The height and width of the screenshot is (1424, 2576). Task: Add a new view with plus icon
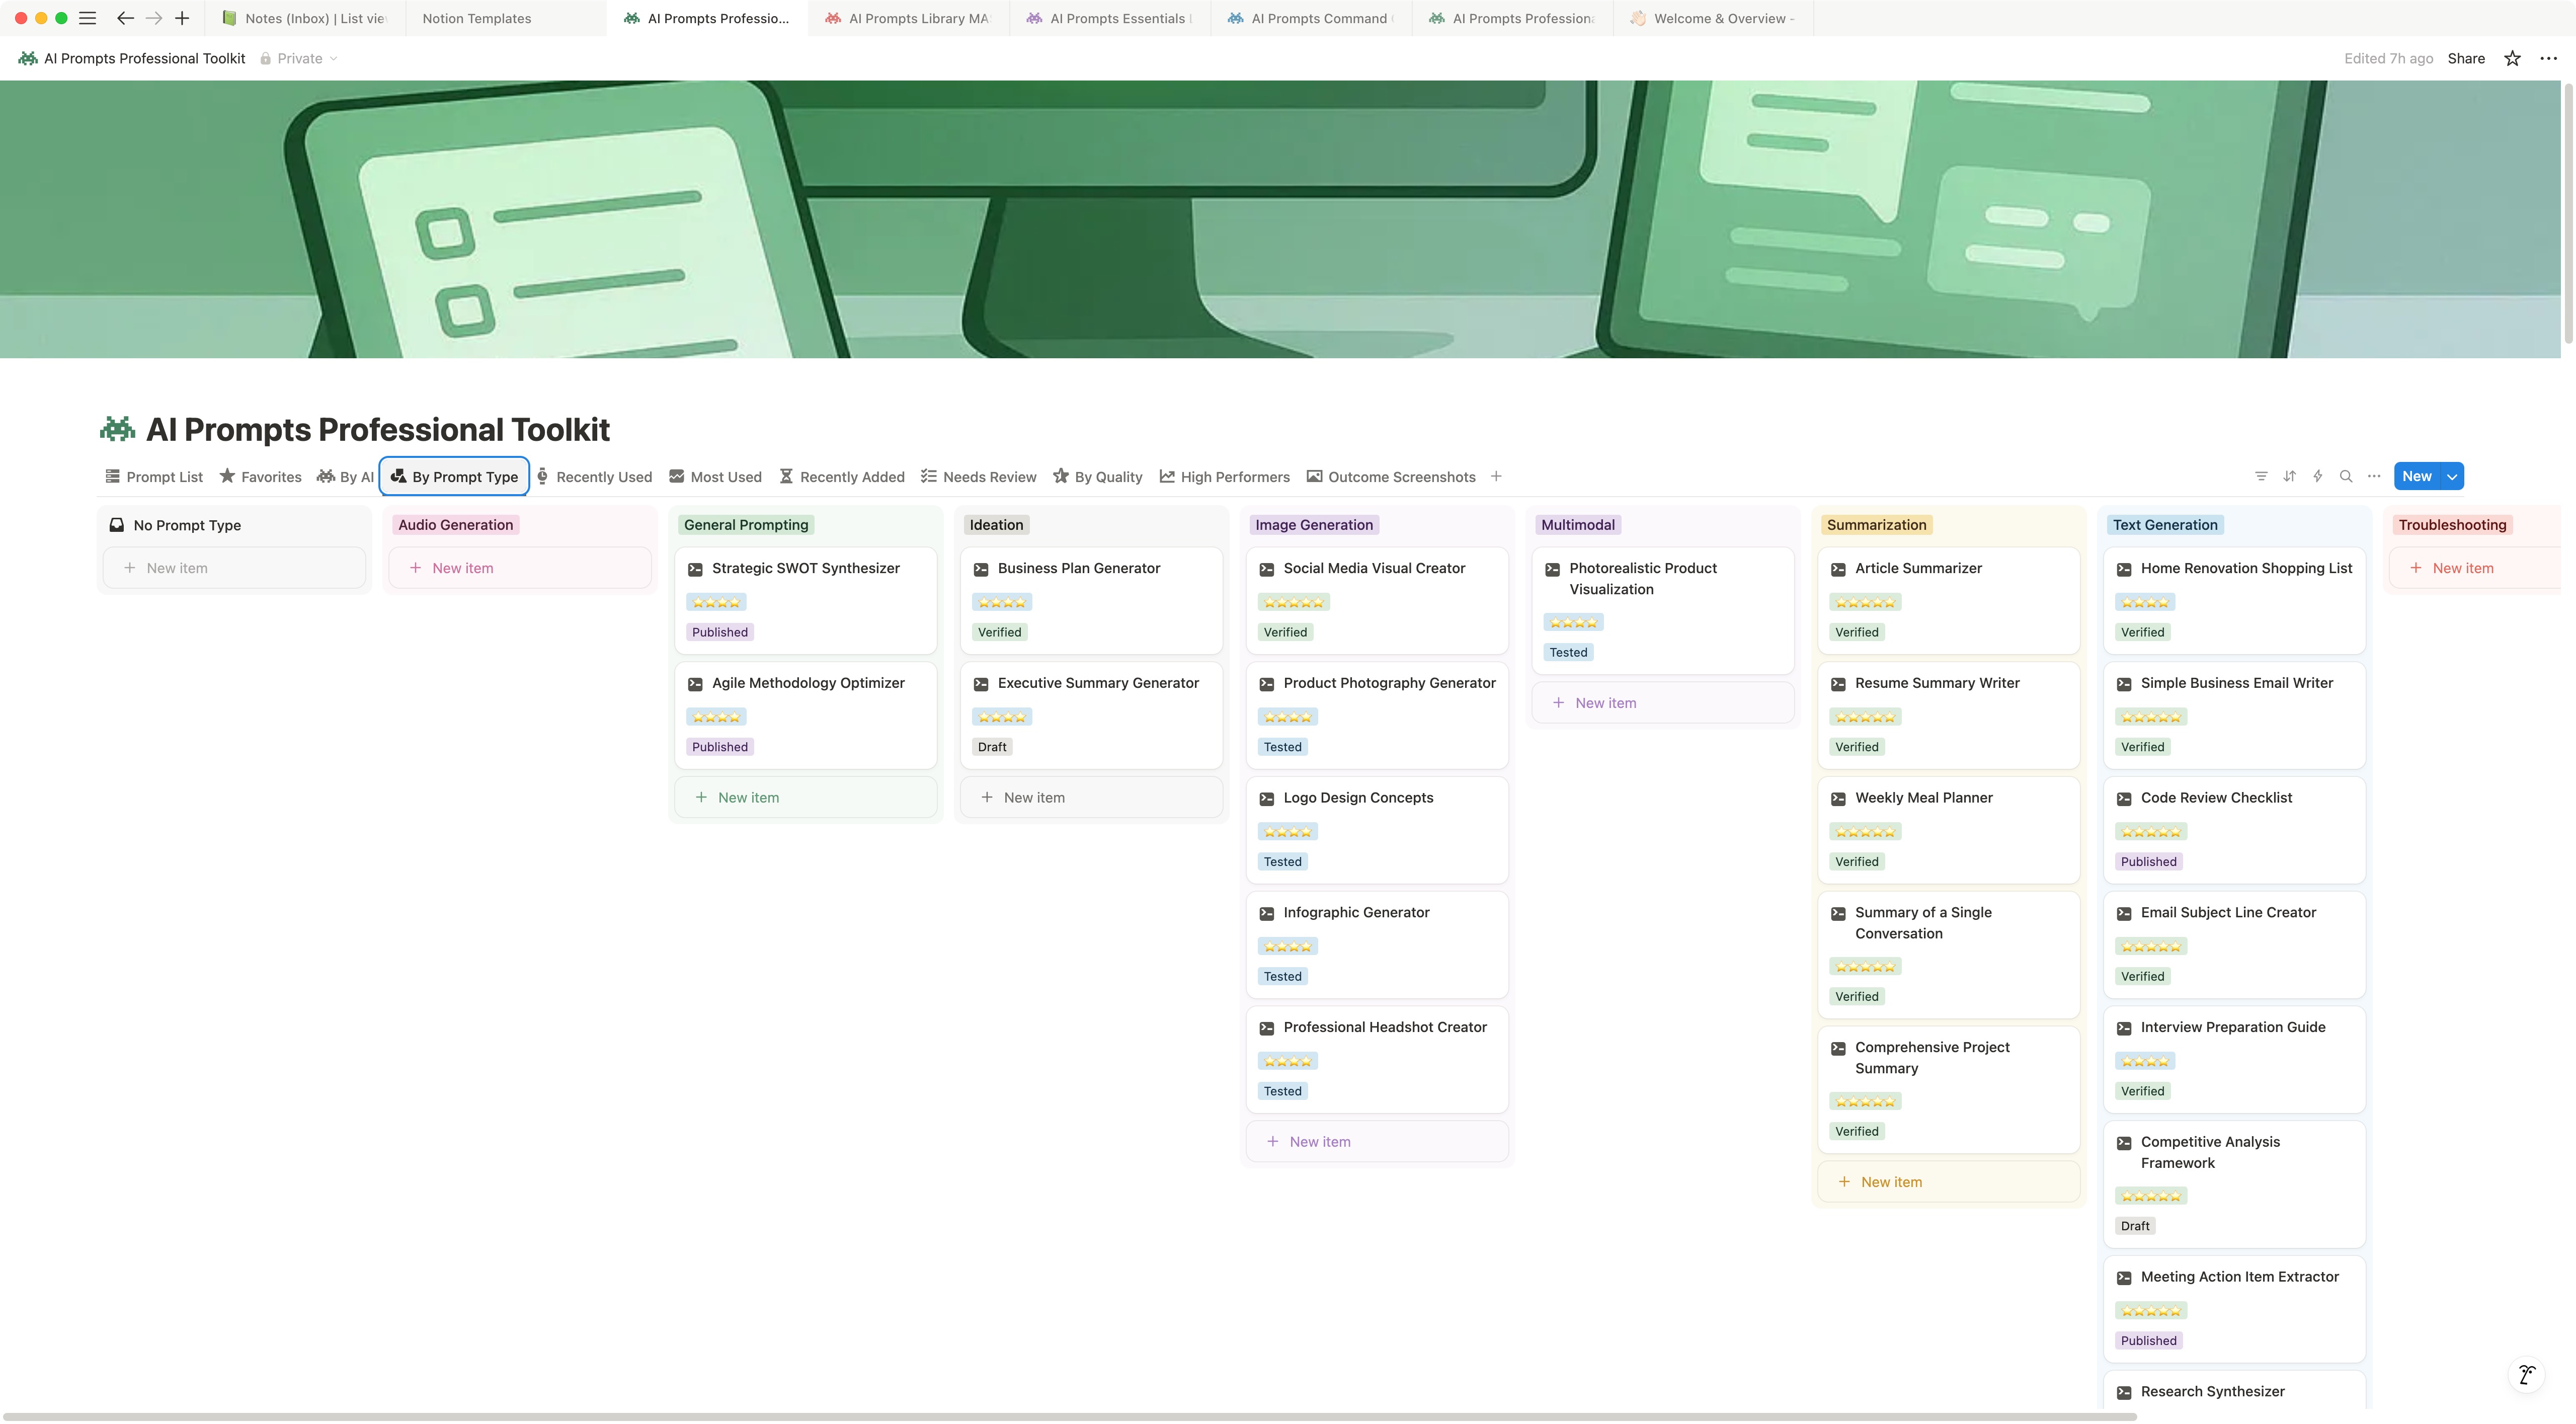click(x=1496, y=476)
